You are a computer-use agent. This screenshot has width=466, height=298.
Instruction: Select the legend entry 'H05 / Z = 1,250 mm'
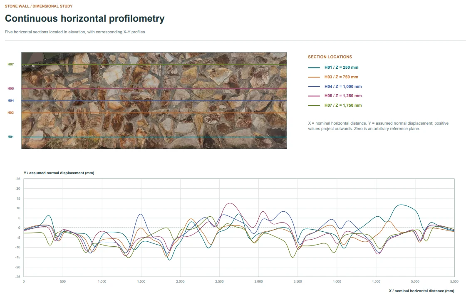(x=343, y=96)
